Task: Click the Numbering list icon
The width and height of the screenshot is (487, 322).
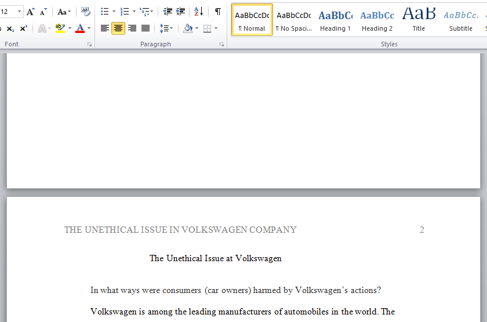Action: pos(125,12)
